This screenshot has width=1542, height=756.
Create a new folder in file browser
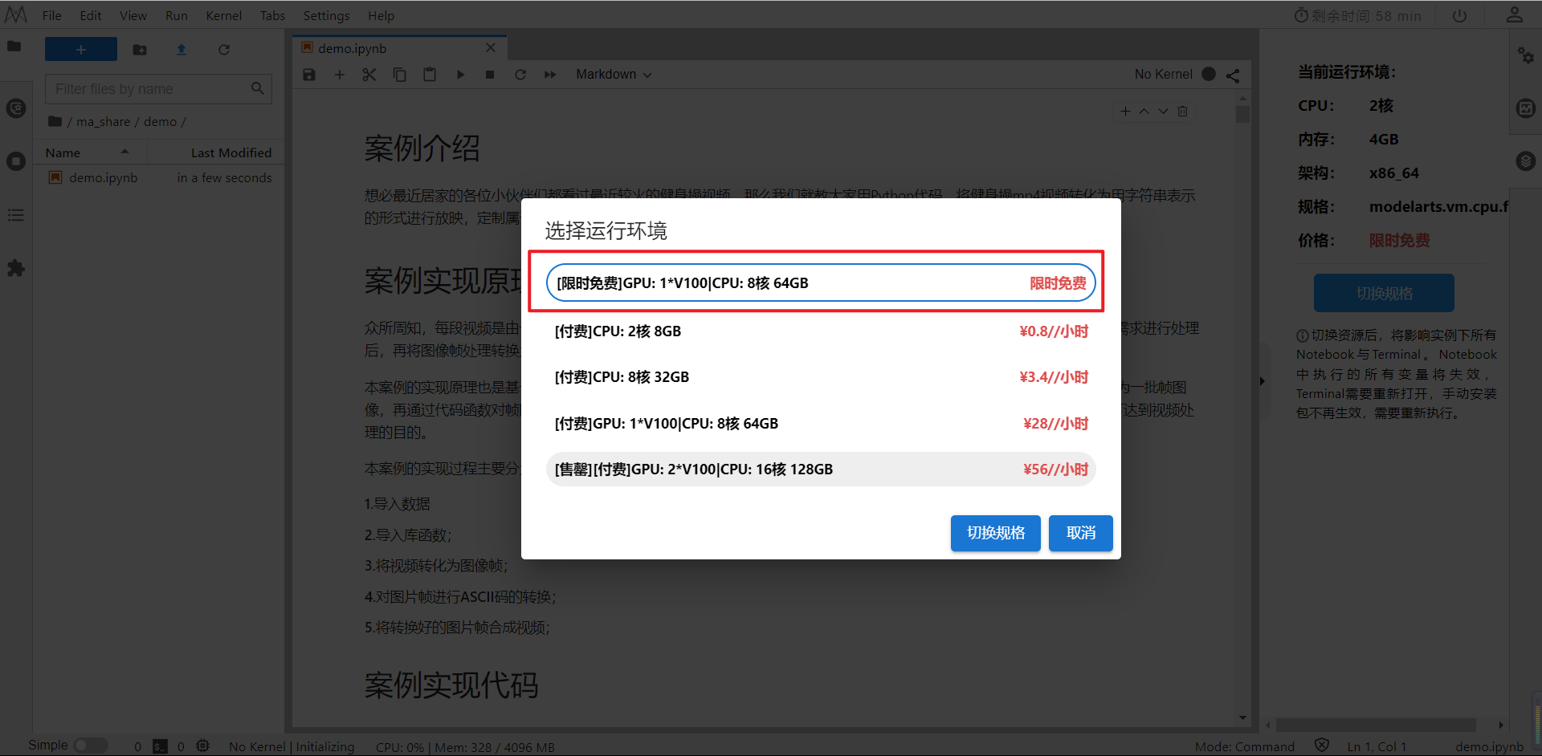pyautogui.click(x=140, y=50)
